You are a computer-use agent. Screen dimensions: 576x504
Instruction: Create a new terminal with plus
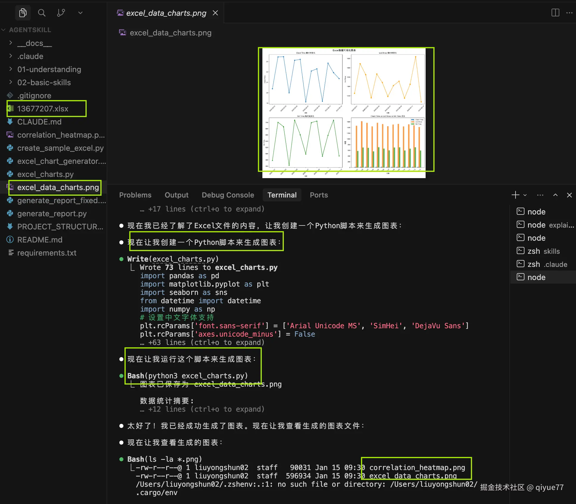tap(515, 195)
